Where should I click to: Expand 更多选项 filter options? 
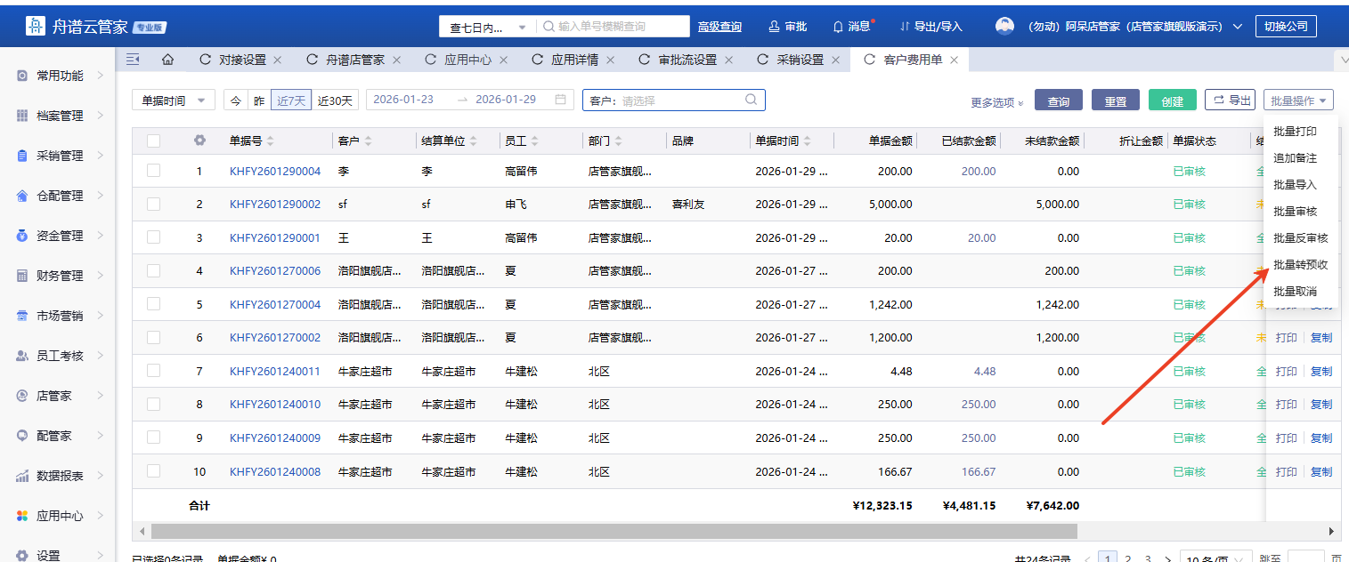click(996, 102)
